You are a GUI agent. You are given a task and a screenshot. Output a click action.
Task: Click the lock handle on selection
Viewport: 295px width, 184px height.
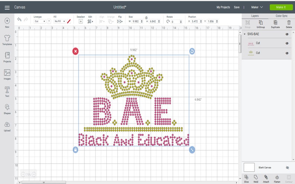coord(75,150)
